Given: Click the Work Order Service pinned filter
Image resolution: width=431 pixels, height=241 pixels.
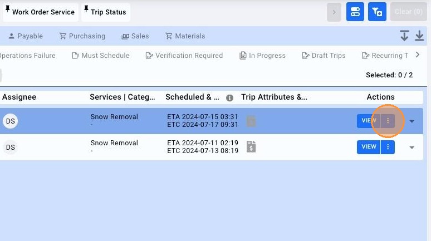Looking at the screenshot, I should click(39, 12).
